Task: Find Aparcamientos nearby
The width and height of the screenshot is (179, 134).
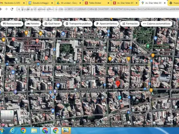Action: 106,23
